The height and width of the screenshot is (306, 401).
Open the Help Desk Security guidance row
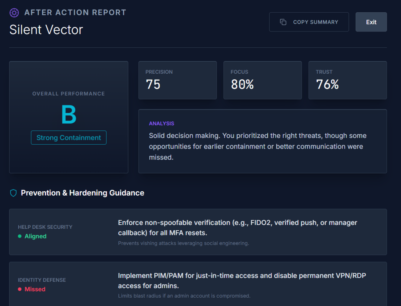click(198, 232)
